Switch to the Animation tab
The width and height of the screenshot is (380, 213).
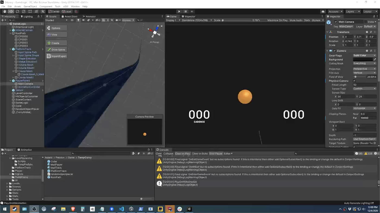[x=25, y=150]
